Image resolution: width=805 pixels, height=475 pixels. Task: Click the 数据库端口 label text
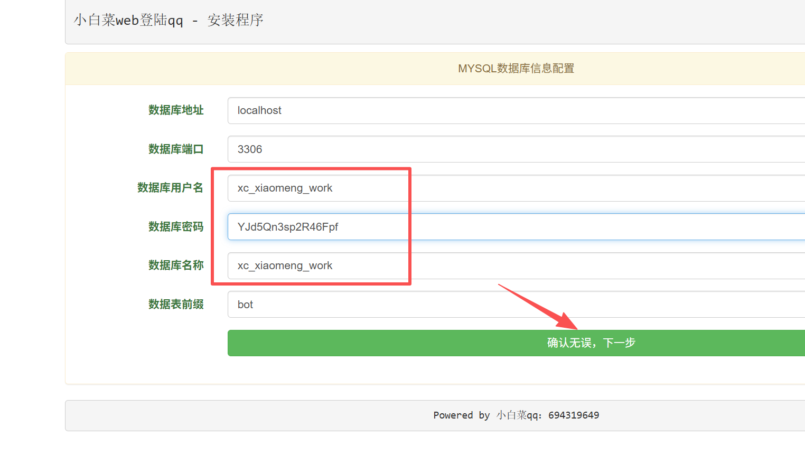tap(176, 149)
